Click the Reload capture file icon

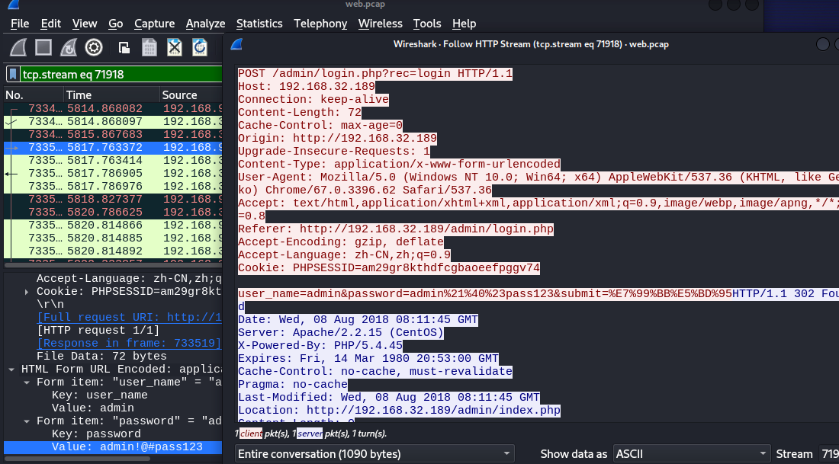200,47
